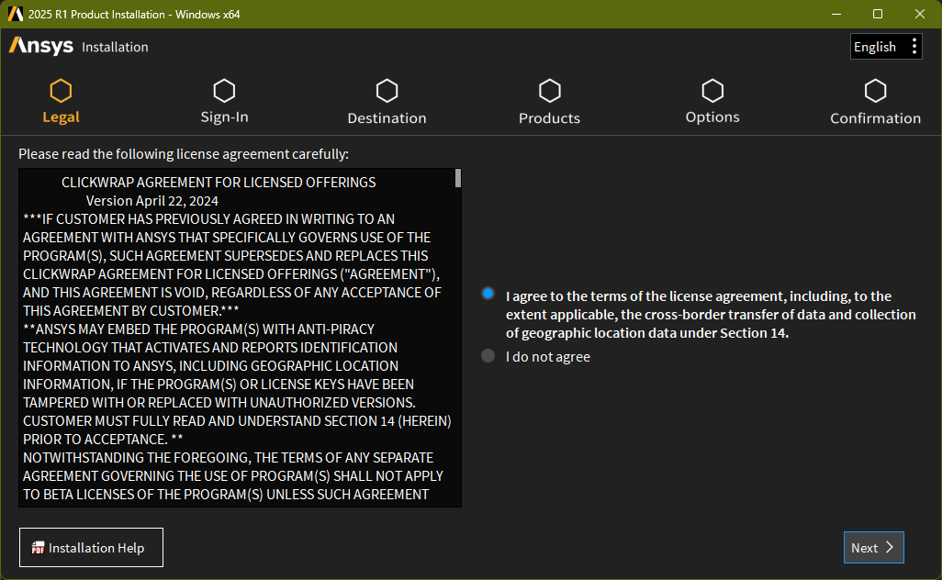
Task: Click the Destination step hexagon icon
Action: pos(387,91)
